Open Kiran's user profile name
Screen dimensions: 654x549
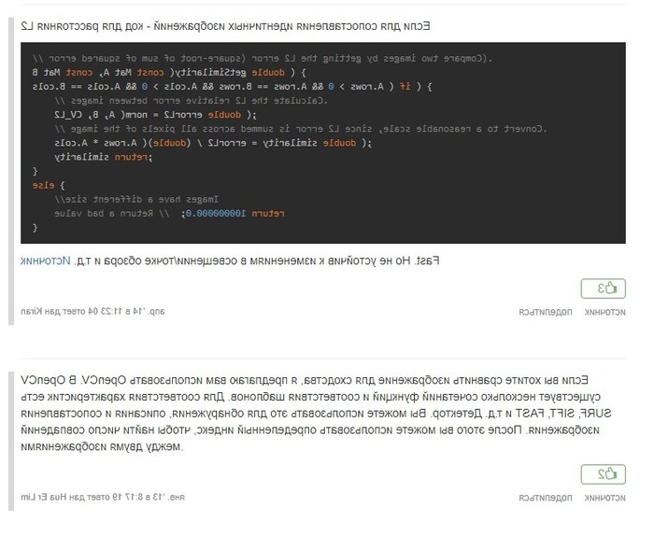pos(28,311)
